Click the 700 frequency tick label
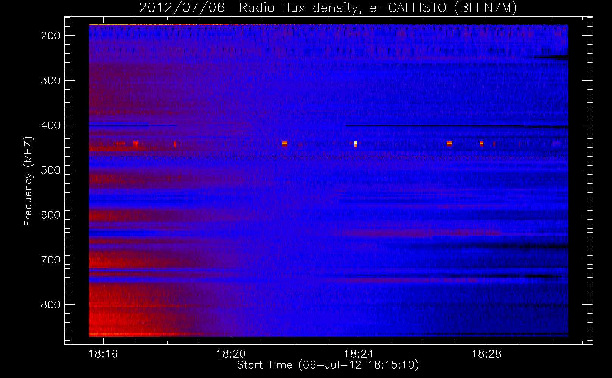This screenshot has height=378, width=612. pos(51,260)
